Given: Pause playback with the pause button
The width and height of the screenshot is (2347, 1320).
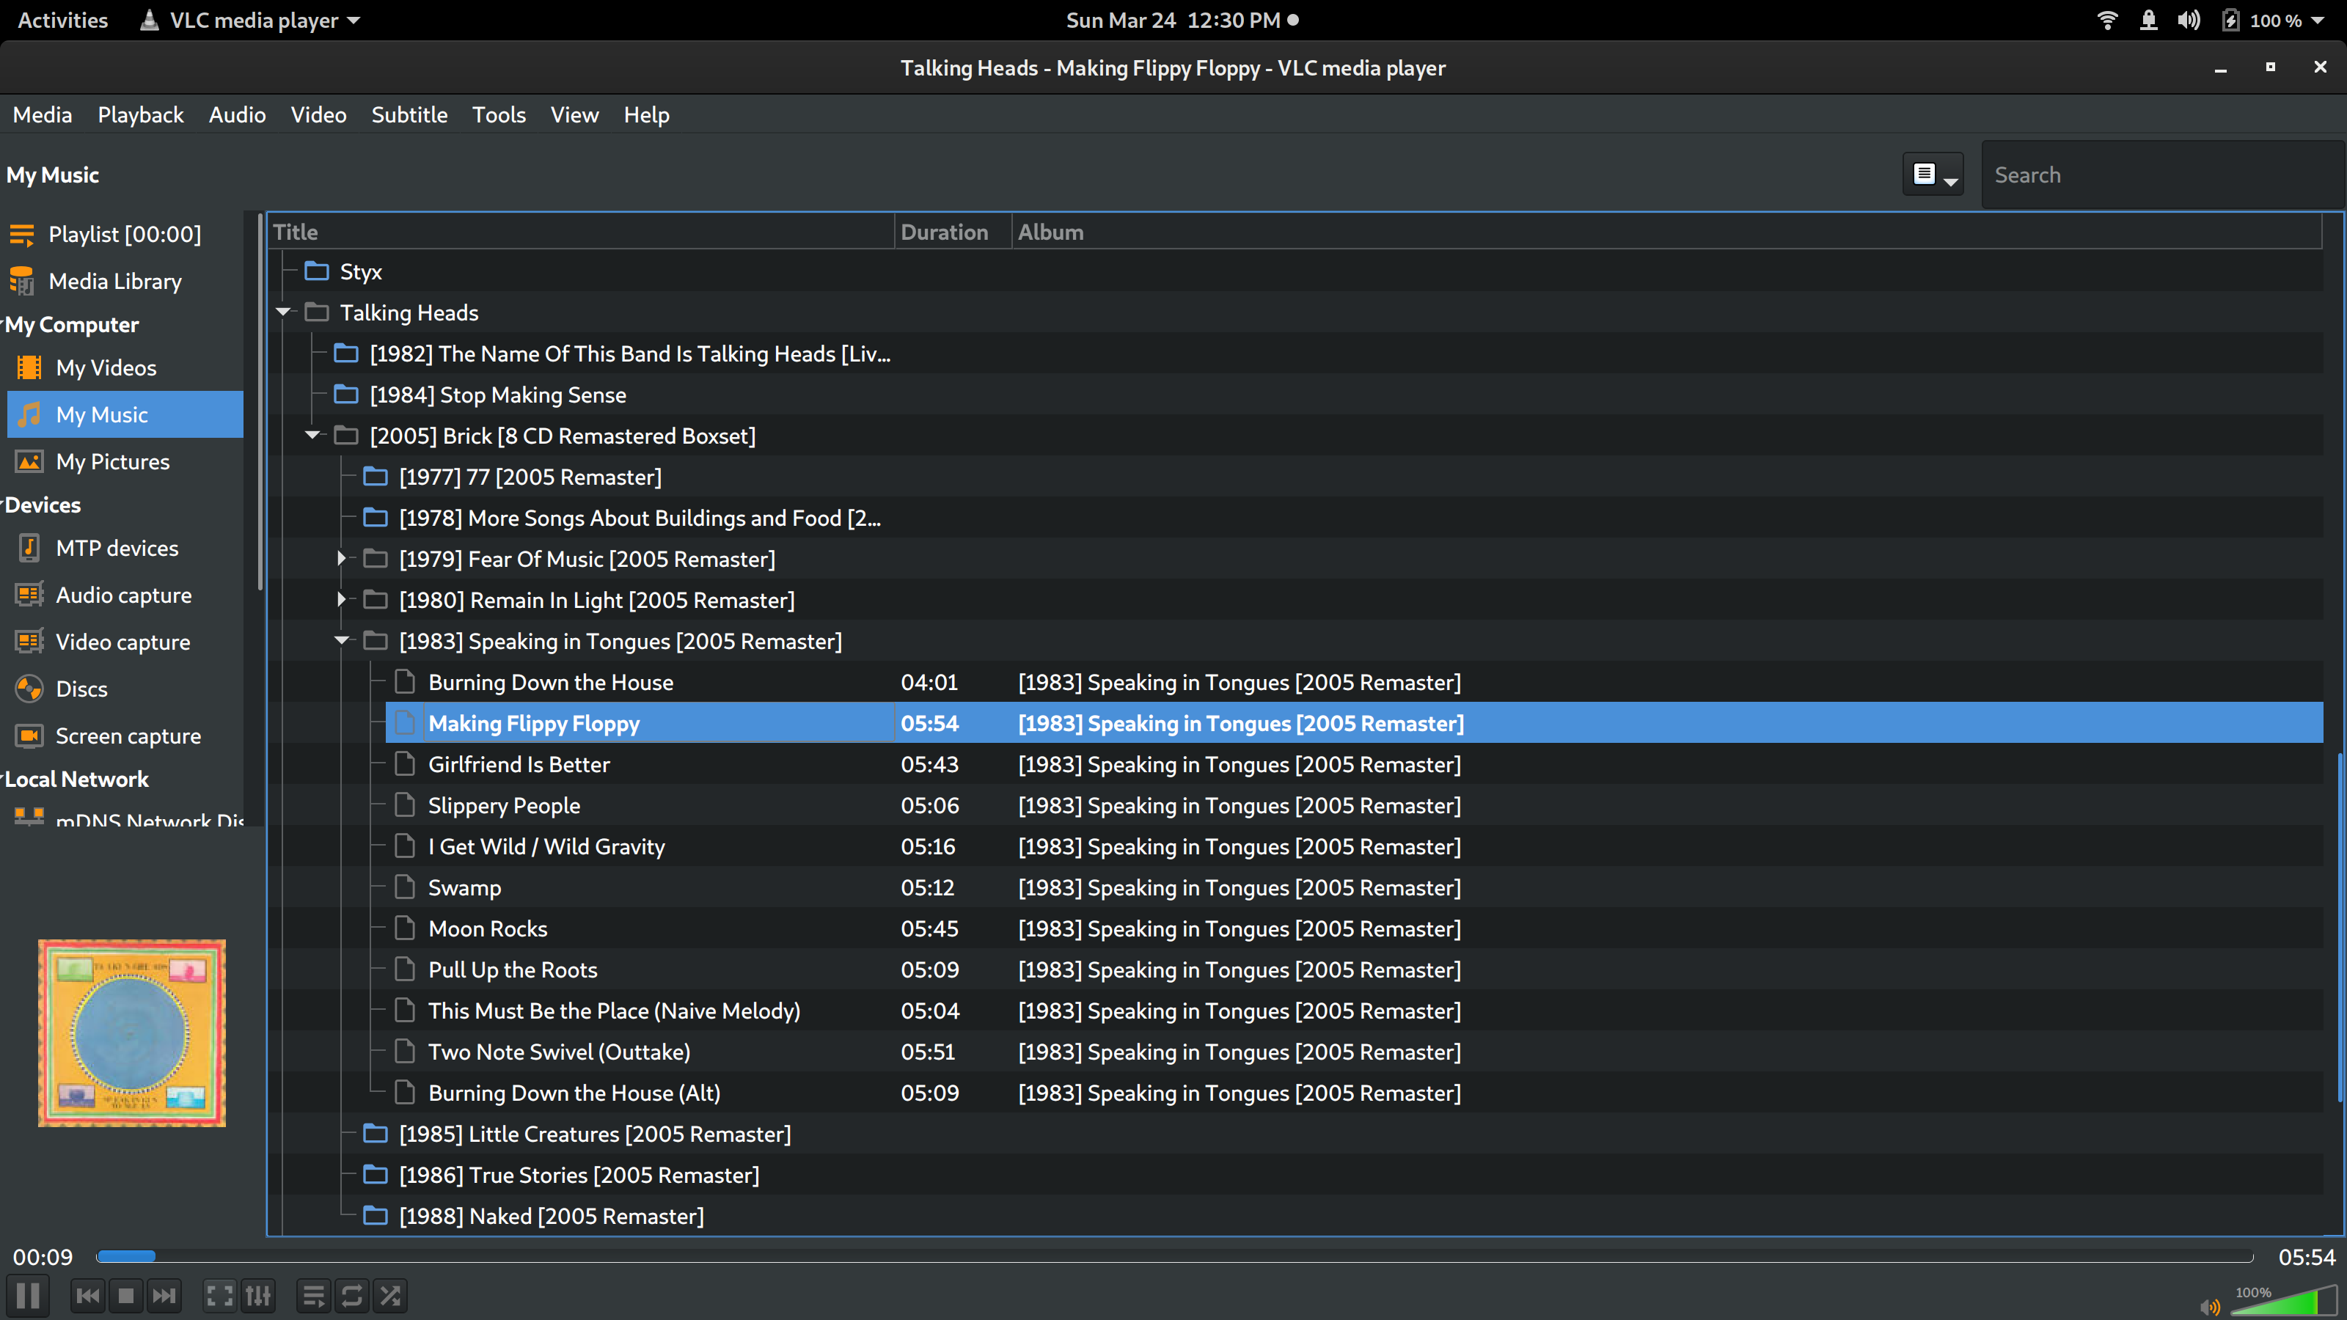Looking at the screenshot, I should pyautogui.click(x=27, y=1294).
